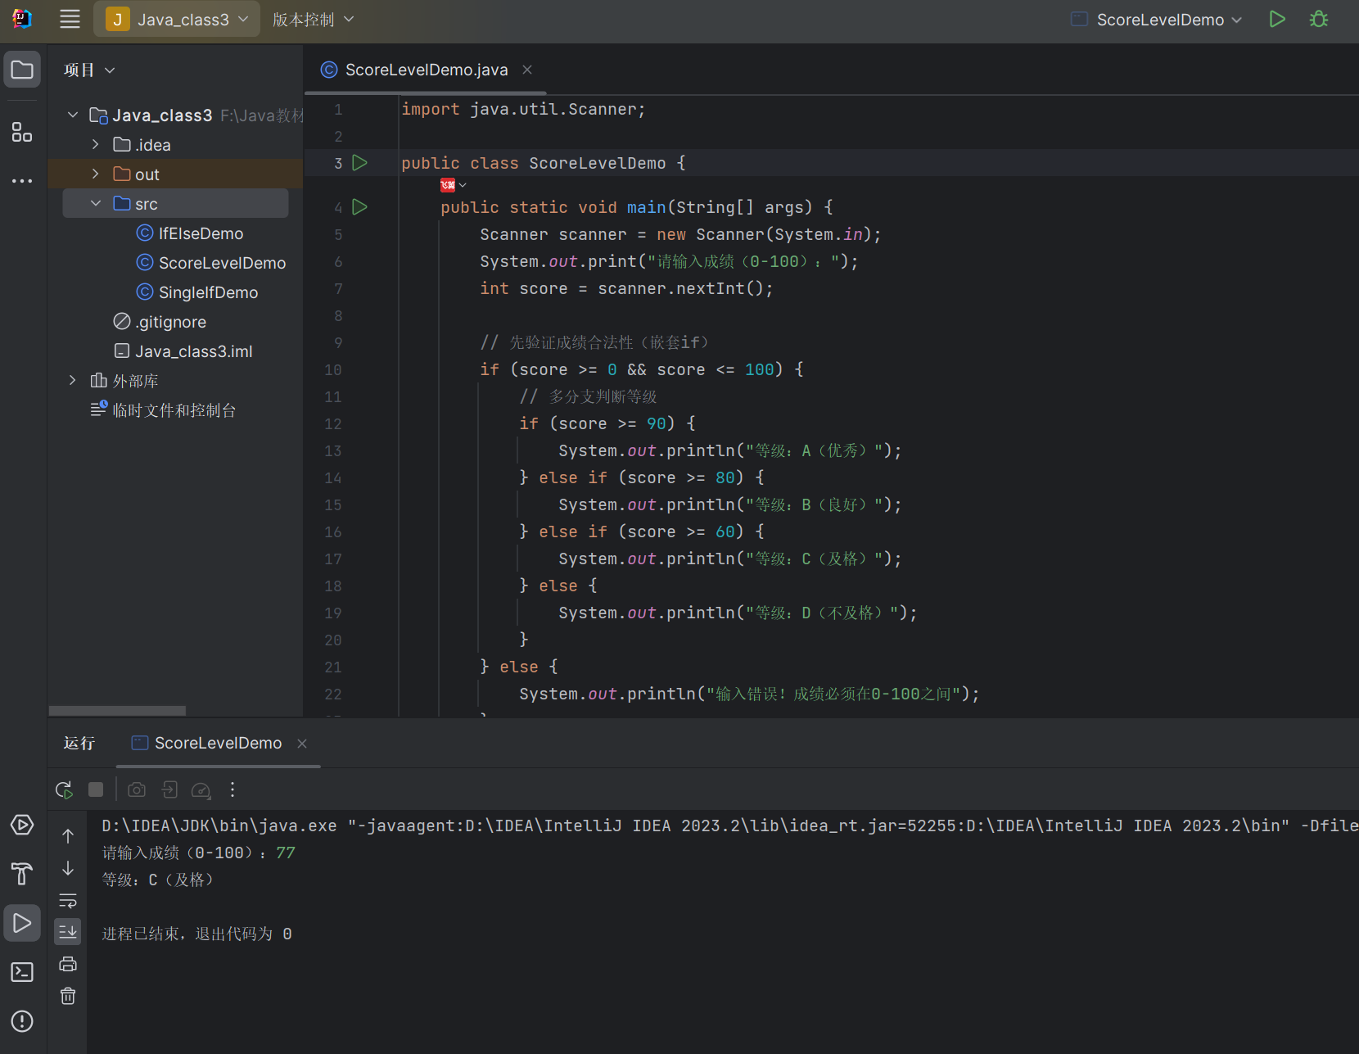The image size is (1359, 1054).
Task: Toggle scroll to end of console
Action: click(x=68, y=932)
